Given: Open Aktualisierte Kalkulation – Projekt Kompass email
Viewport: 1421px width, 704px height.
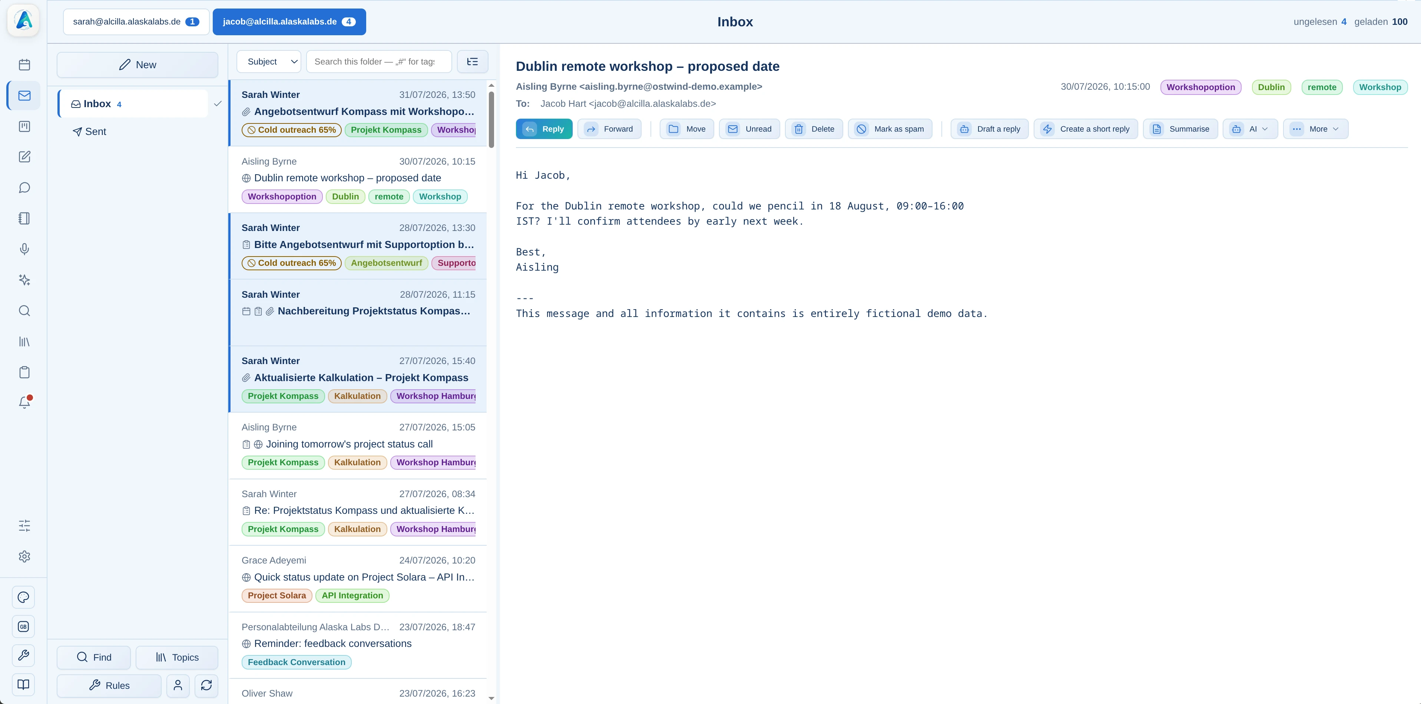Looking at the screenshot, I should [358, 379].
